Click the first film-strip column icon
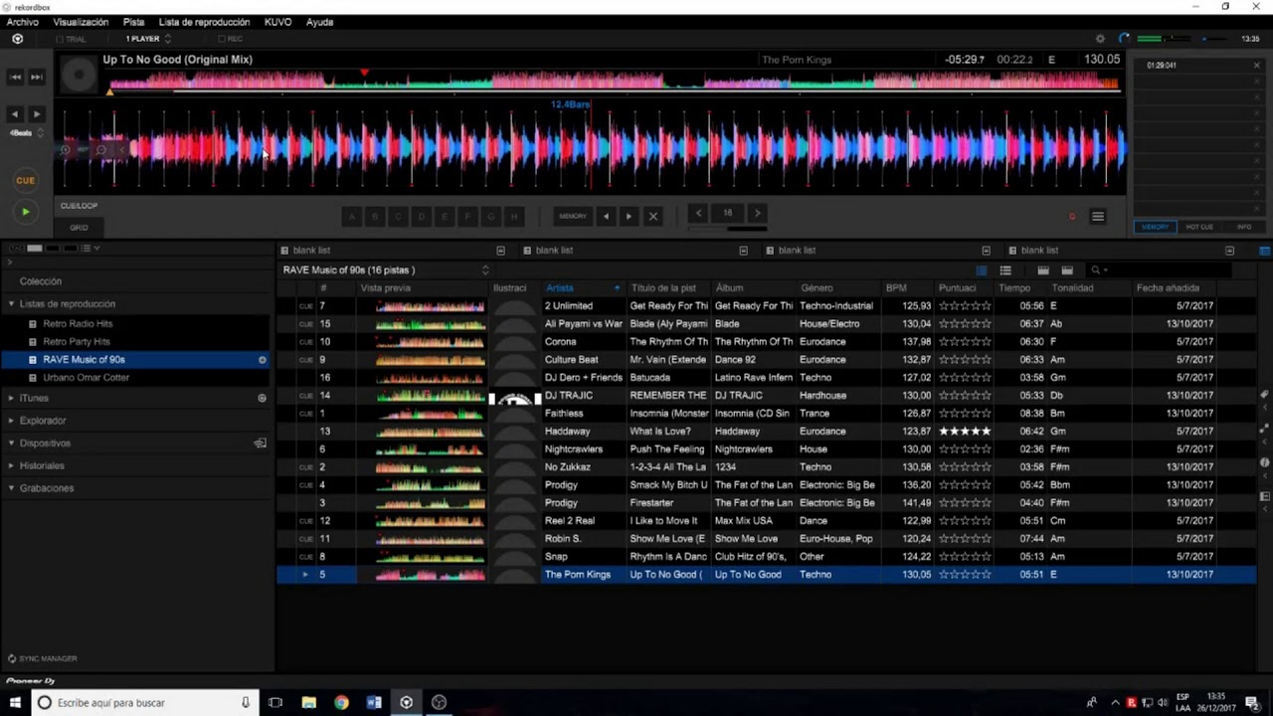1273x716 pixels. (x=1043, y=270)
